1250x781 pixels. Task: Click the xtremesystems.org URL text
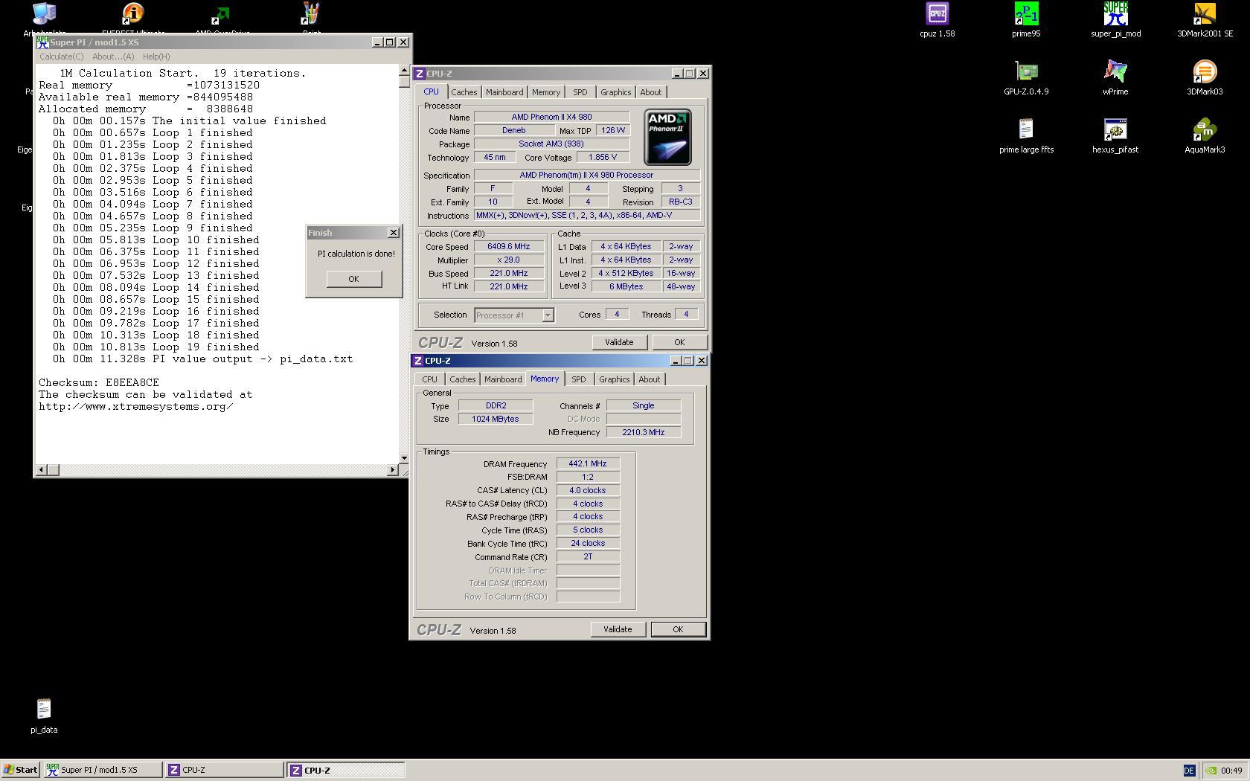tap(136, 406)
